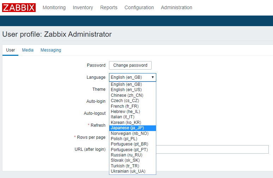Open the Monitoring menu
The image size is (273, 178).
[54, 7]
